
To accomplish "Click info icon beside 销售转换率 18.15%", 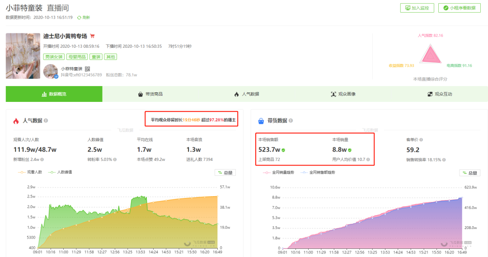I will pos(444,160).
